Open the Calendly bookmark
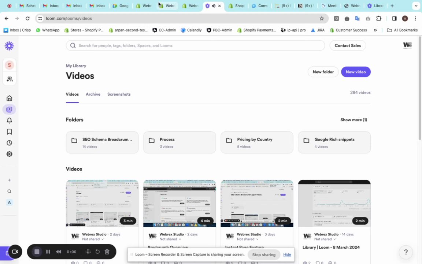422x264 pixels. tap(191, 30)
